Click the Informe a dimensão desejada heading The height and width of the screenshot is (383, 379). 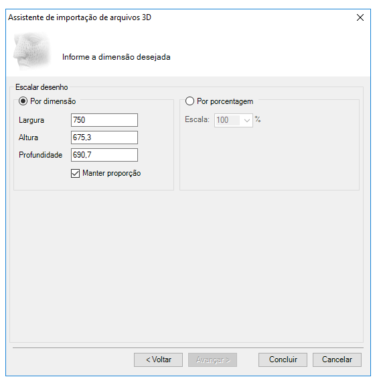coord(116,57)
